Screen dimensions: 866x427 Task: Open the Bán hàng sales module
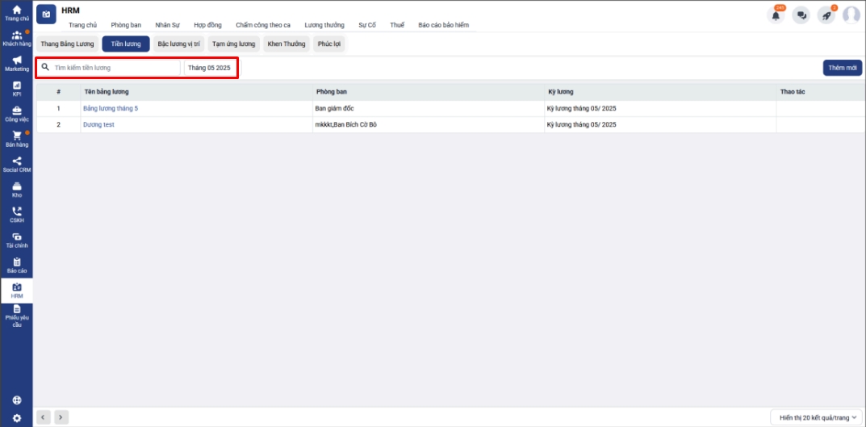tap(17, 139)
